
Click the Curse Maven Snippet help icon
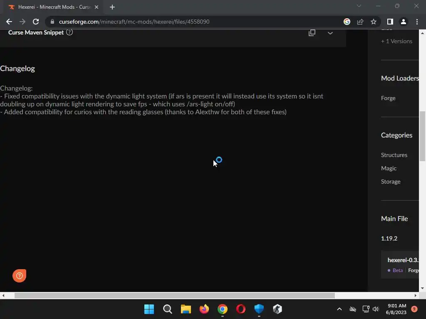coord(69,32)
